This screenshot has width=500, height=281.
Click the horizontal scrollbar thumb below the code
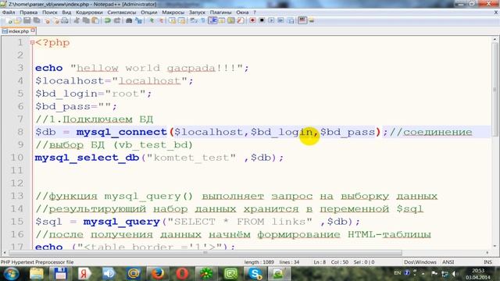point(205,253)
